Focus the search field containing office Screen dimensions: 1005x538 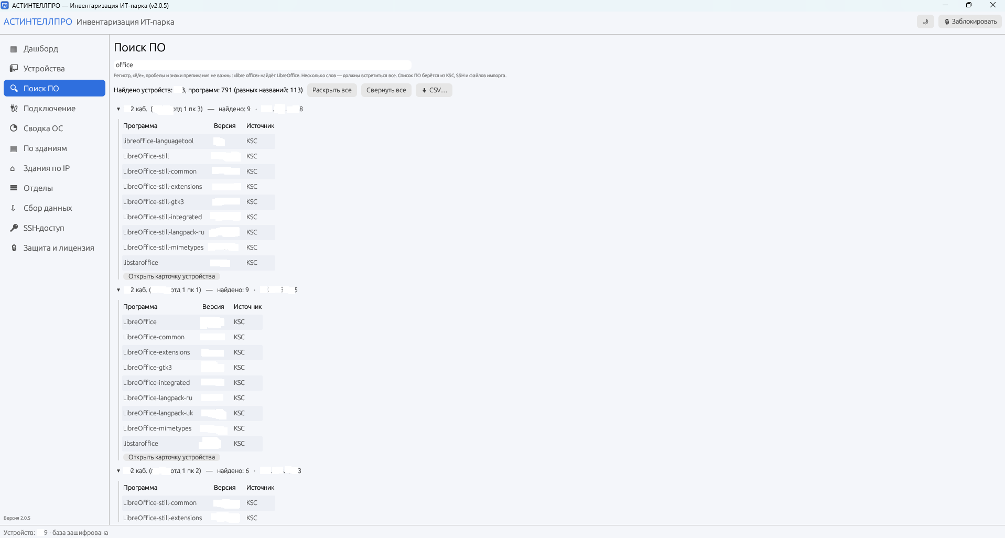pyautogui.click(x=262, y=65)
